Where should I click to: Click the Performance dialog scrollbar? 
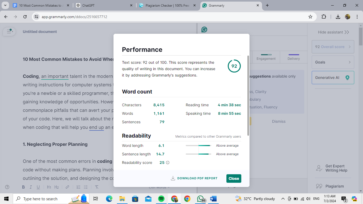(x=248, y=96)
